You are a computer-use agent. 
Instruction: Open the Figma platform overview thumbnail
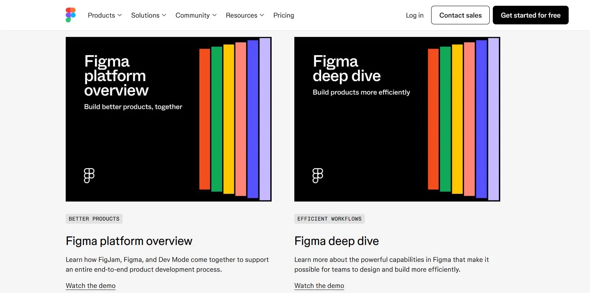tap(168, 119)
